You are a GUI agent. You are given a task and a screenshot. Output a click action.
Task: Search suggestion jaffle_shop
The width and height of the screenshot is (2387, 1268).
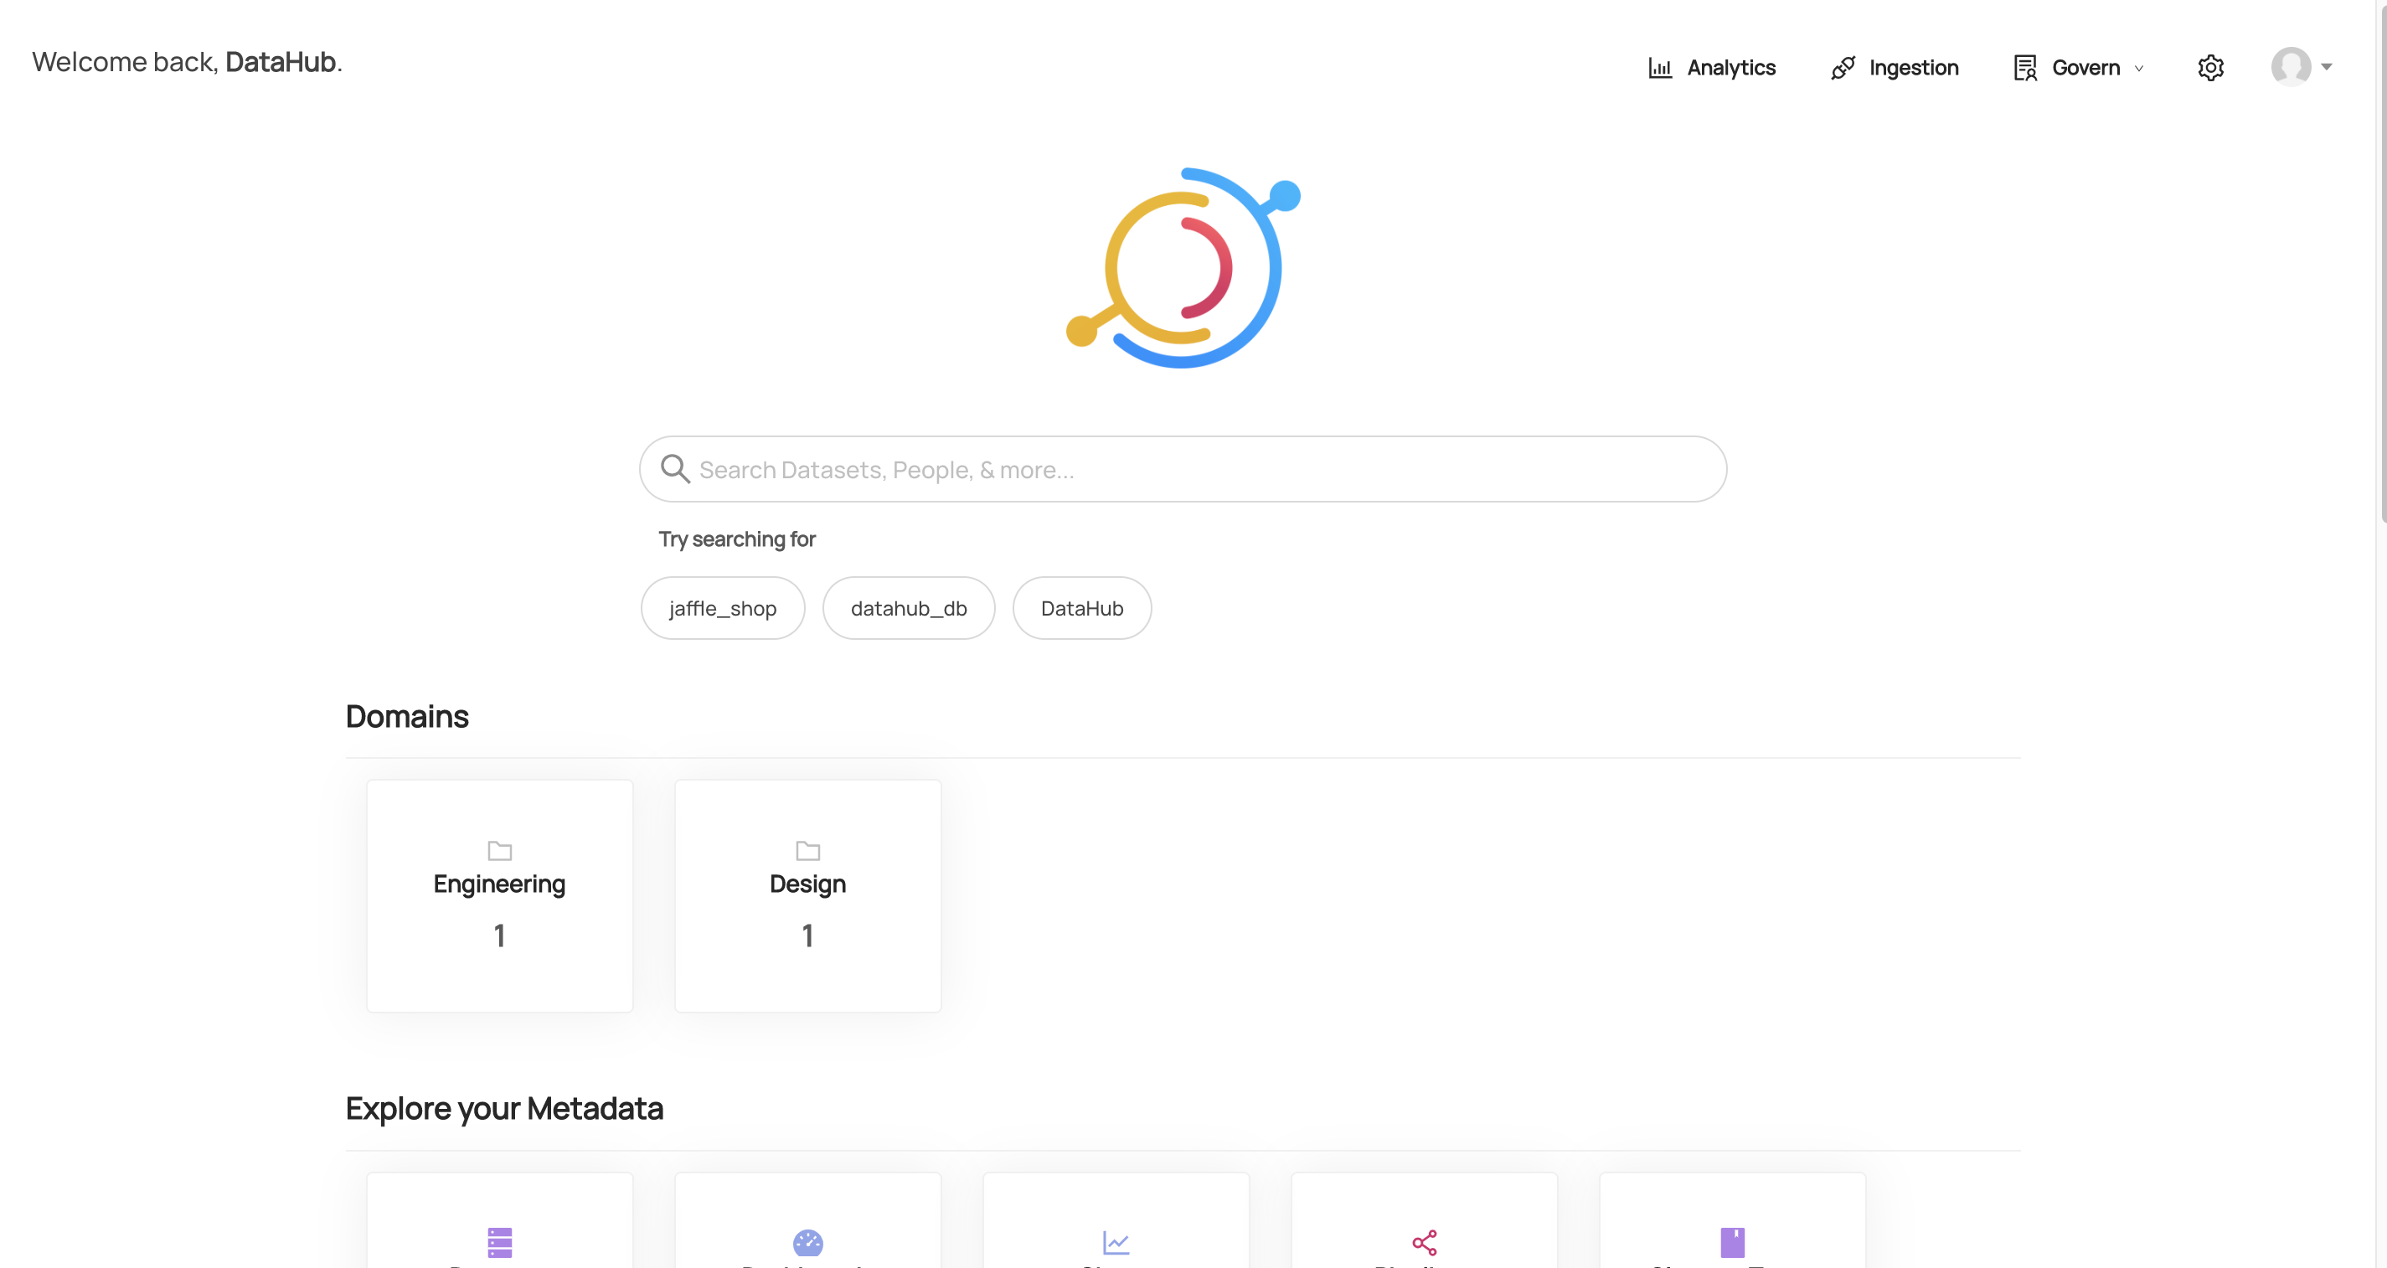tap(722, 608)
